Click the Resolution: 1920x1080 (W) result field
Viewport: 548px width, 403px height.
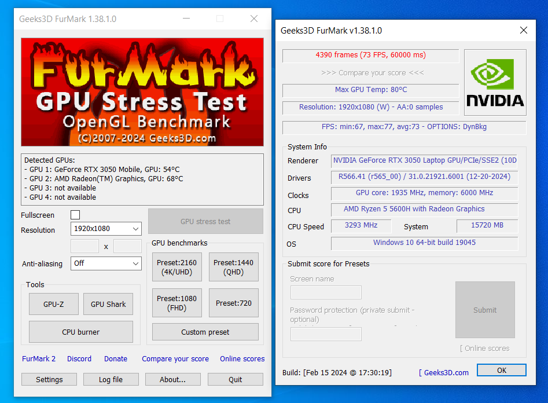[x=370, y=107]
